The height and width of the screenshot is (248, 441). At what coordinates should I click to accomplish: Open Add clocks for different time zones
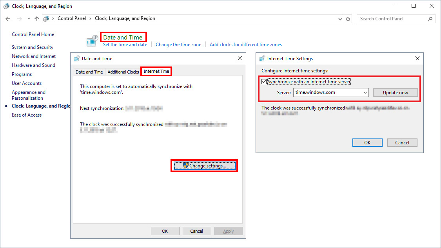point(246,45)
